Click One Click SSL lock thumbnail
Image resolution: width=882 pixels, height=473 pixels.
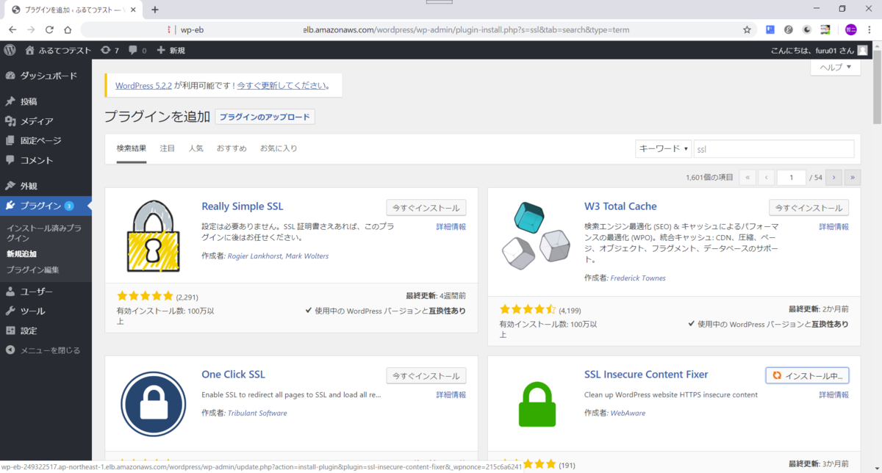tap(153, 403)
